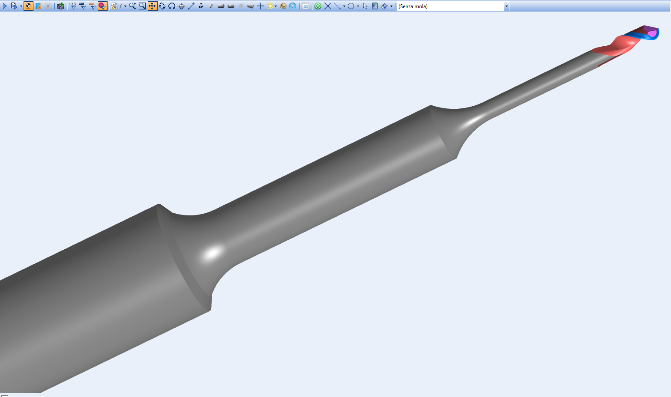Click the diagonal measure line tool
This screenshot has height=397, width=671.
click(192, 6)
